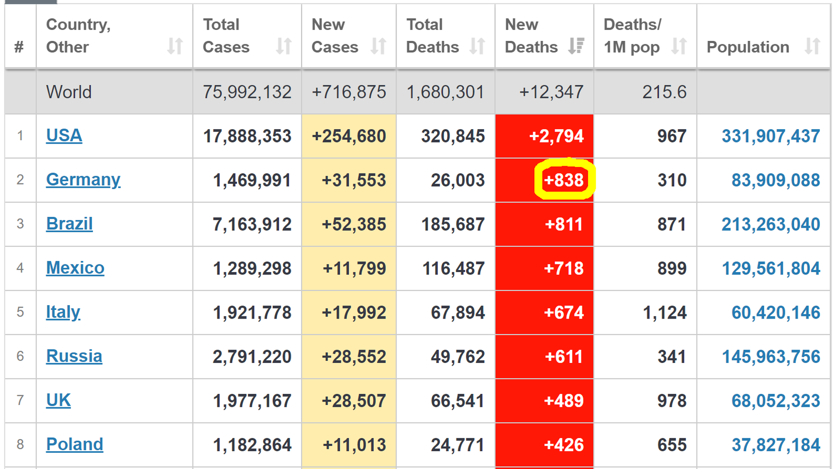Click sort arrows icon in Country, Other header
Viewport: 835px width, 469px height.
tap(175, 46)
